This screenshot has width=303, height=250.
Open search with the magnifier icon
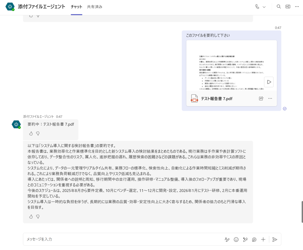pyautogui.click(x=279, y=7)
